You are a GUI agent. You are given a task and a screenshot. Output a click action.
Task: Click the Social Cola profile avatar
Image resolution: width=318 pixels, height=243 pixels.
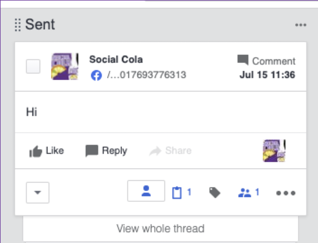64,66
